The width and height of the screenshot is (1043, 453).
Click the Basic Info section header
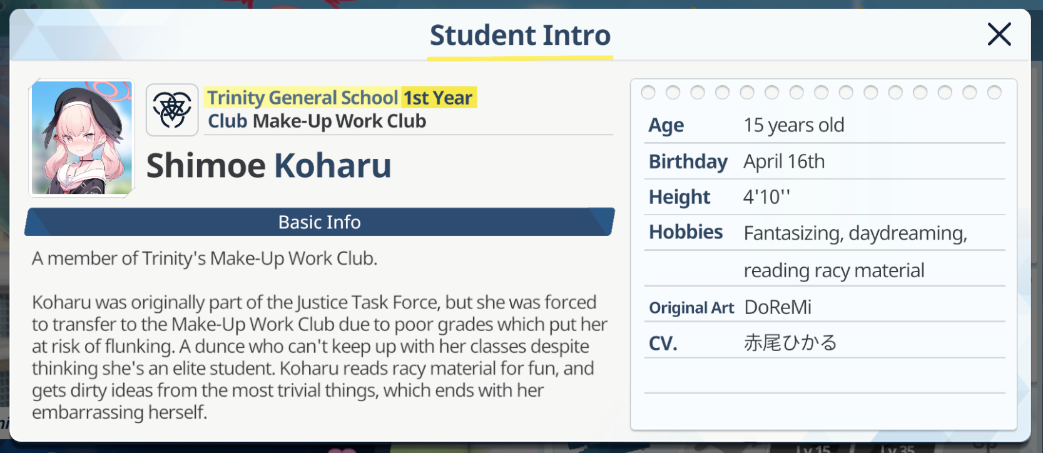pyautogui.click(x=320, y=222)
